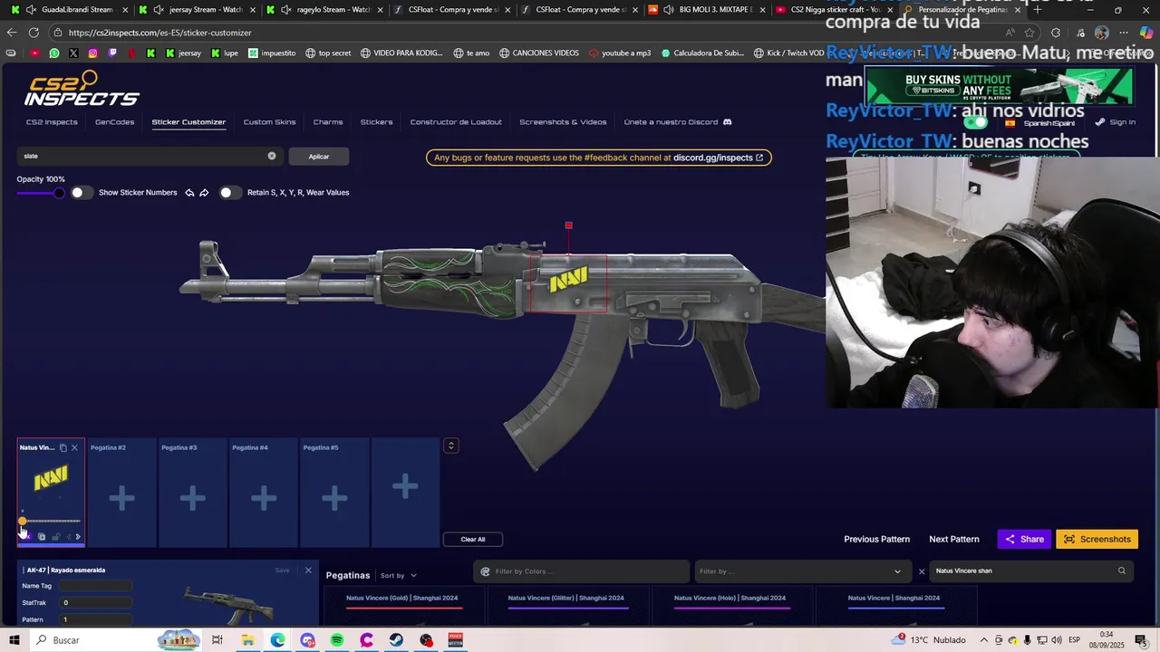Add sticker in the unlabeled sixth slot

coord(405,487)
